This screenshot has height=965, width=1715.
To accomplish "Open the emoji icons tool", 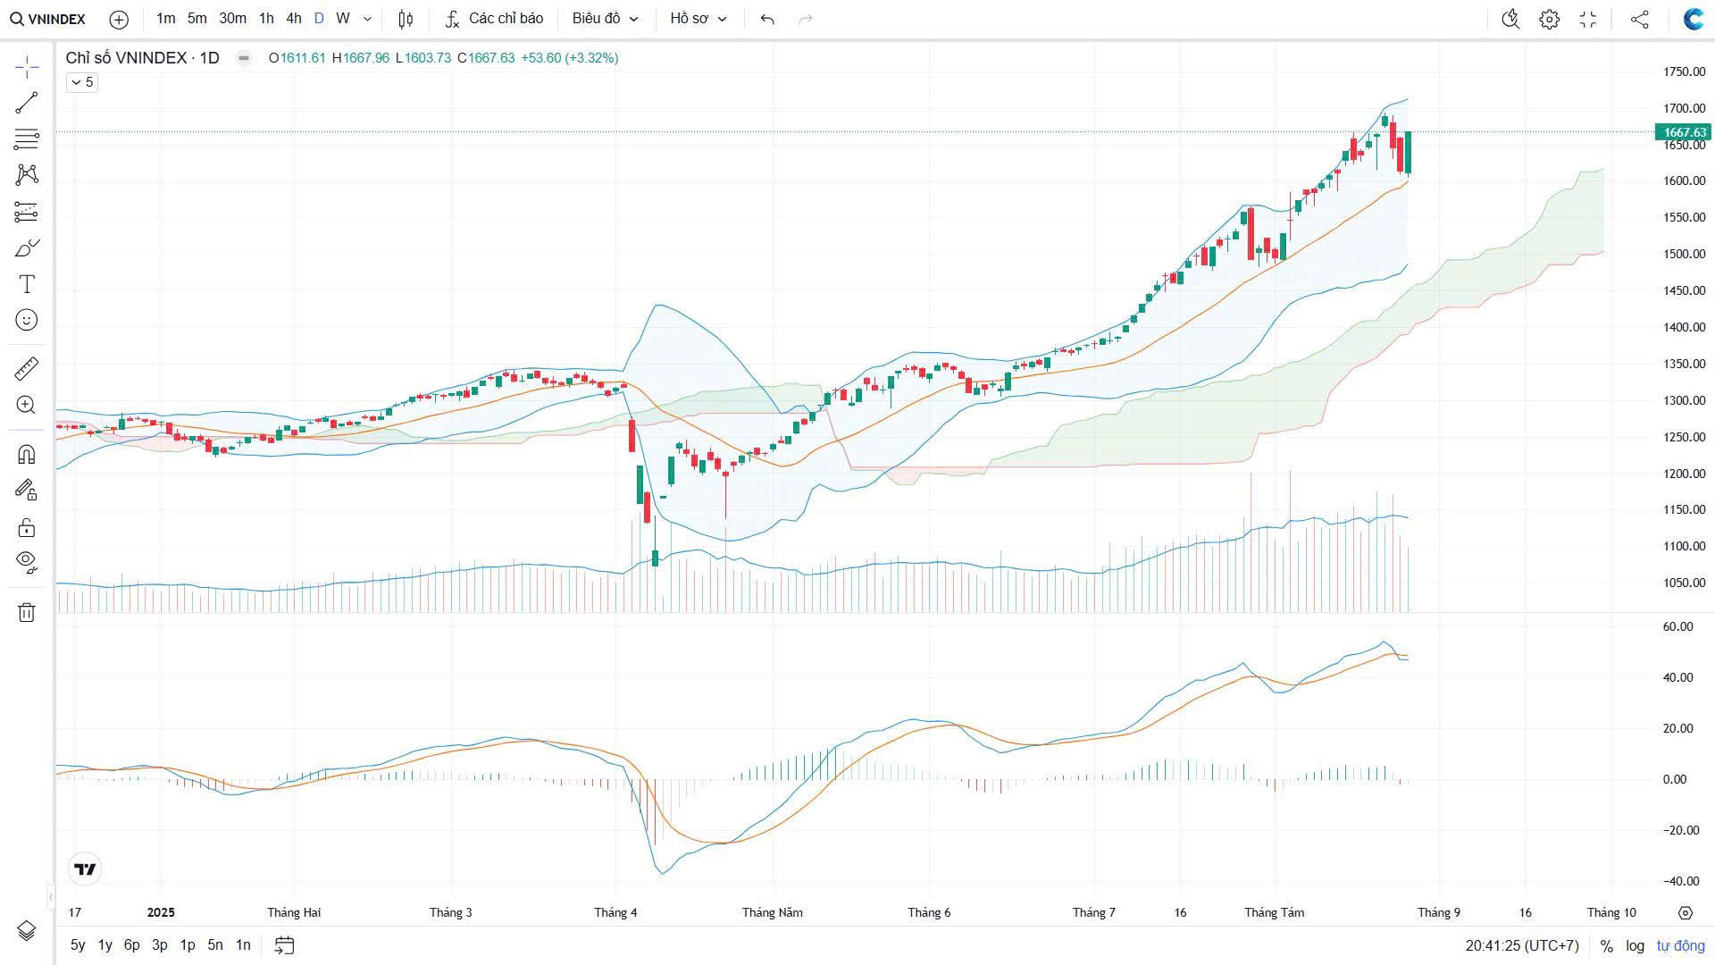I will [x=27, y=320].
